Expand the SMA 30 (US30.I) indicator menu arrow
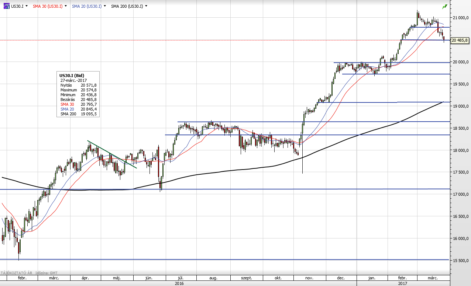The image size is (471, 286). [66, 6]
